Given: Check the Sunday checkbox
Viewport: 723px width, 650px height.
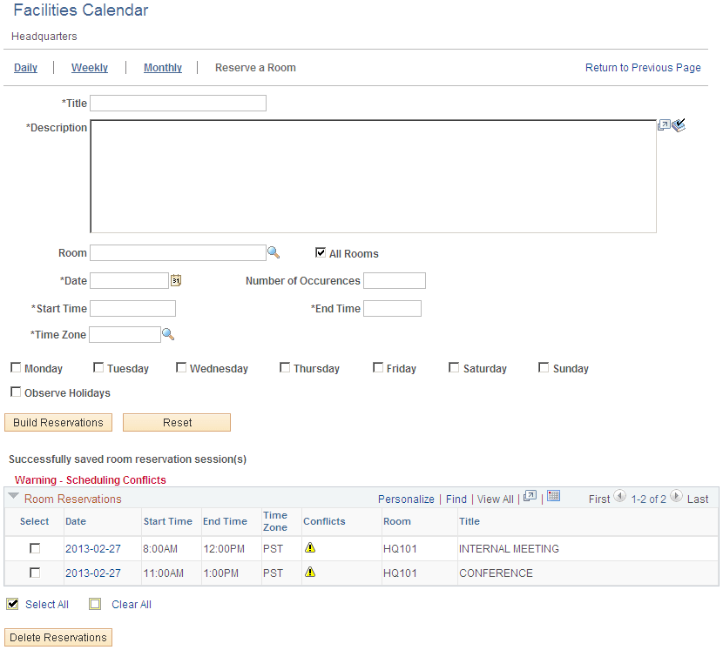Looking at the screenshot, I should pos(544,367).
